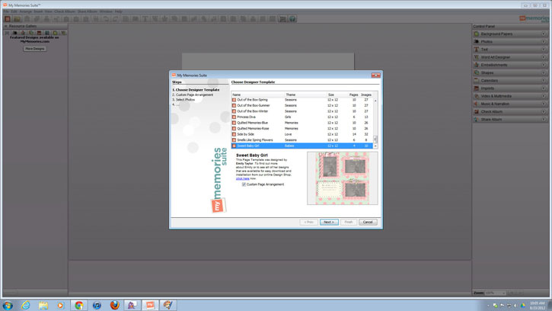Click the template list scroll-down arrow

375,146
